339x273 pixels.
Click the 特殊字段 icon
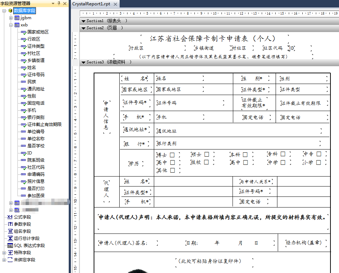pos(10,253)
